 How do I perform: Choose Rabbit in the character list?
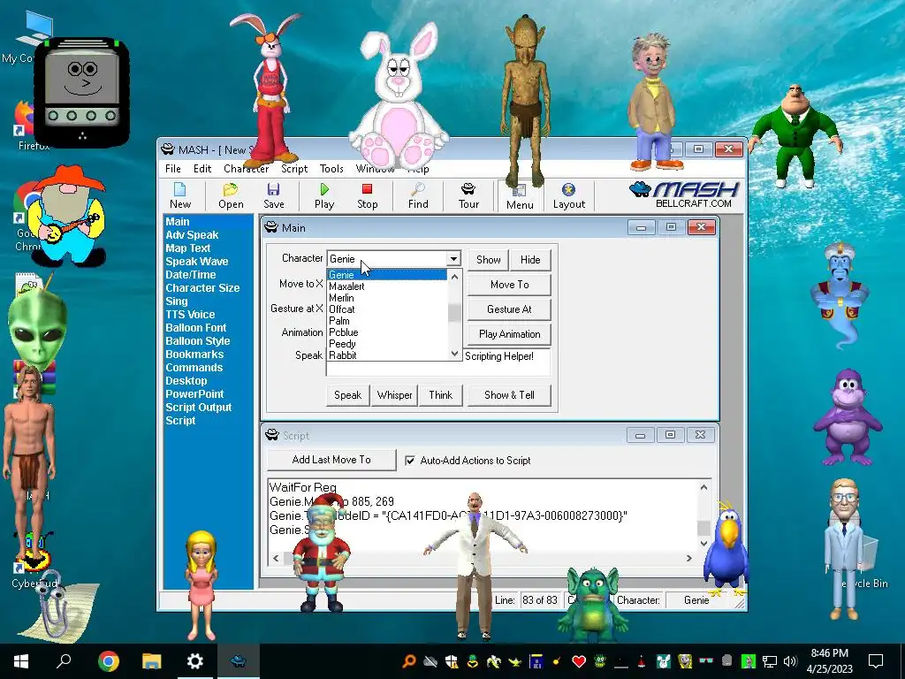point(387,355)
